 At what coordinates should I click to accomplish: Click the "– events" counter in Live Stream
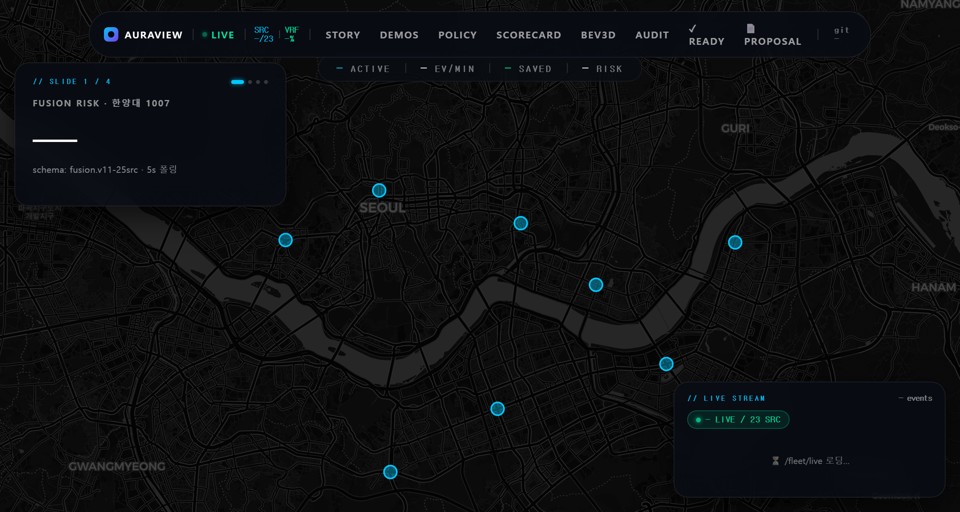pos(915,398)
